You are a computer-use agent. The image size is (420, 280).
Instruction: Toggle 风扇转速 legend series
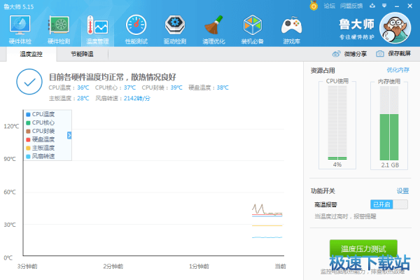41,156
